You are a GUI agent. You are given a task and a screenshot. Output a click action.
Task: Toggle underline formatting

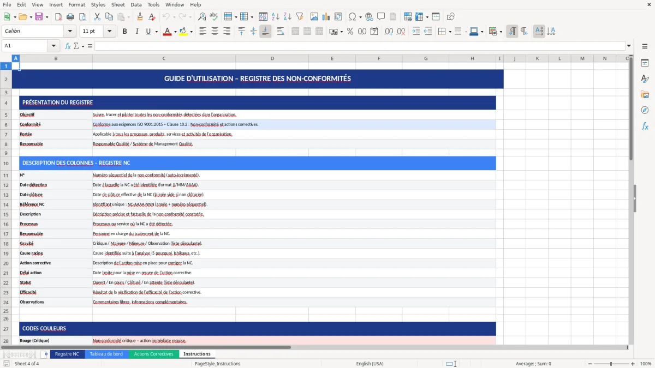click(x=148, y=31)
